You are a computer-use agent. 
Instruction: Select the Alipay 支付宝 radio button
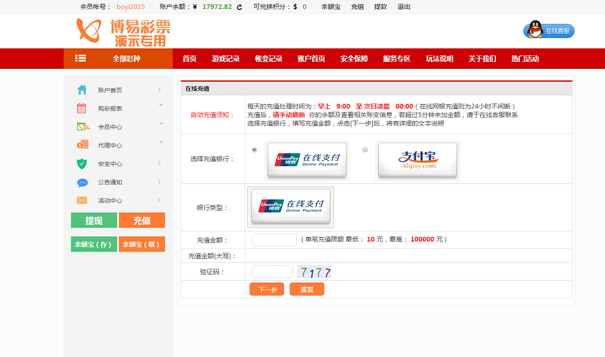click(x=365, y=150)
